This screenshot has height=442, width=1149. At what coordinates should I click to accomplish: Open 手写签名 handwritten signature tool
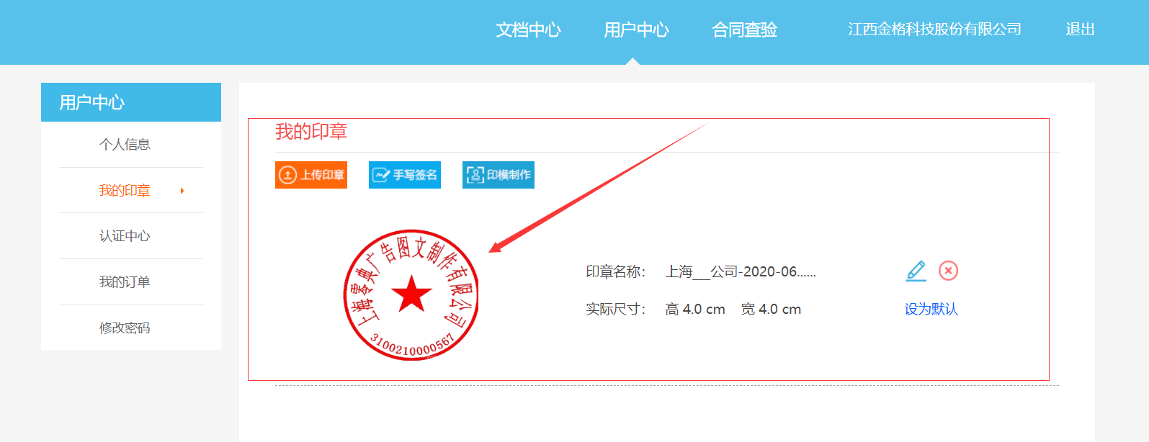pyautogui.click(x=405, y=175)
